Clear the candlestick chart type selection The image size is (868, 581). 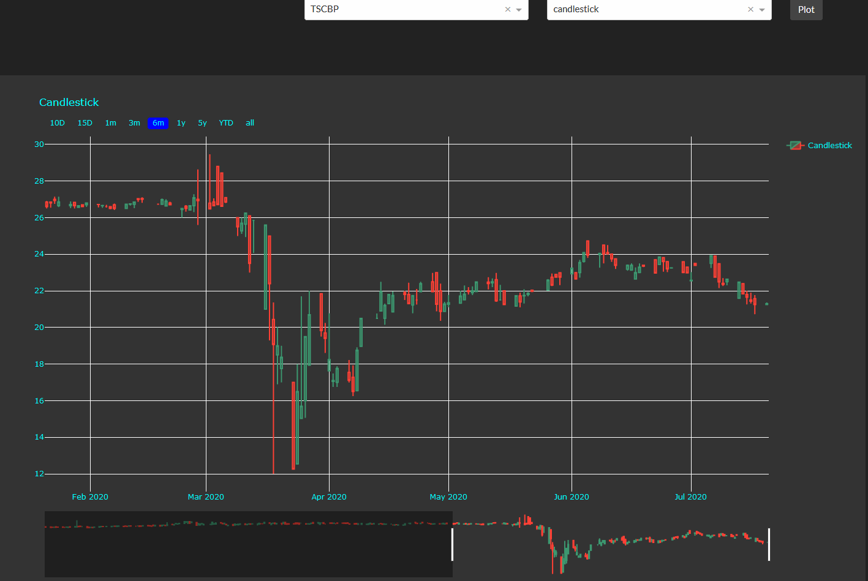point(750,9)
